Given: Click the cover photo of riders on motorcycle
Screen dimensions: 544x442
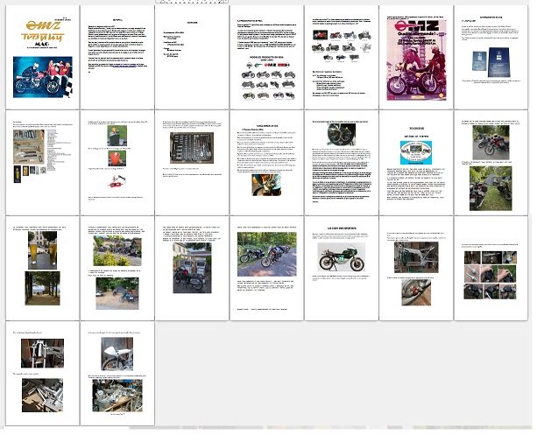Looking at the screenshot, I should pos(42,76).
